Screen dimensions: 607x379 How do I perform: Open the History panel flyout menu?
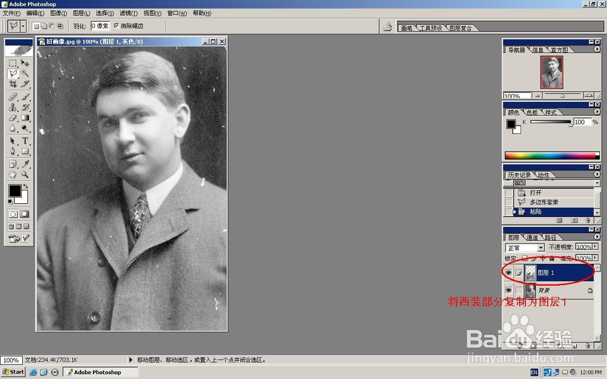click(597, 174)
